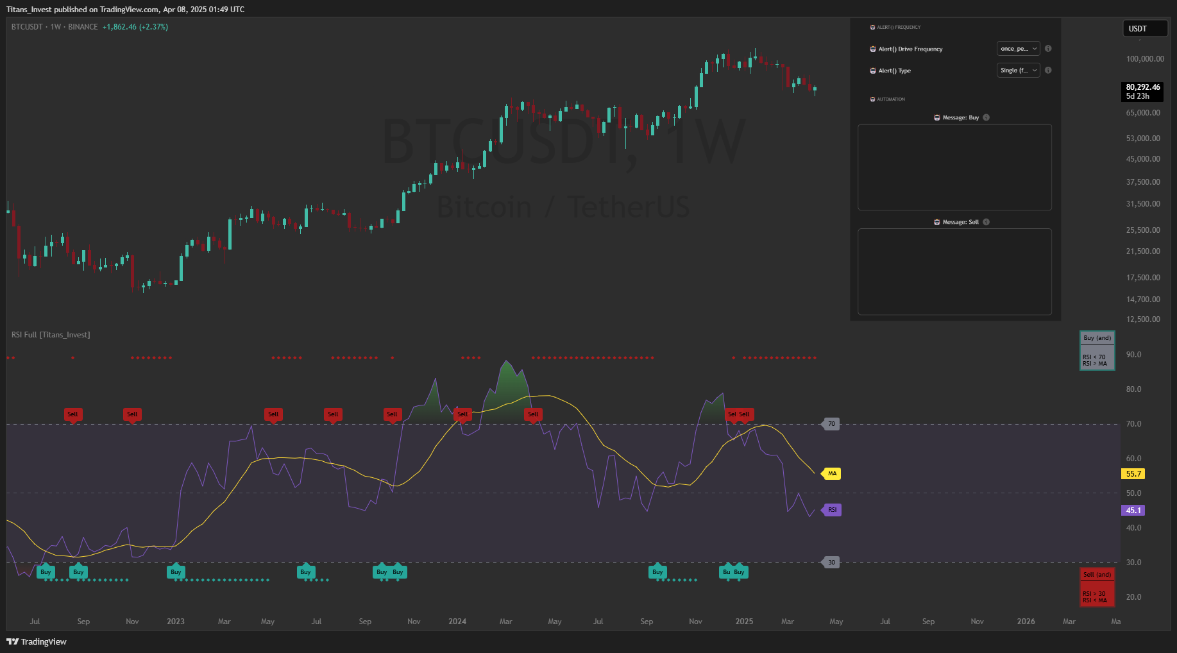Click the 70 overbought level tag

pyautogui.click(x=831, y=424)
